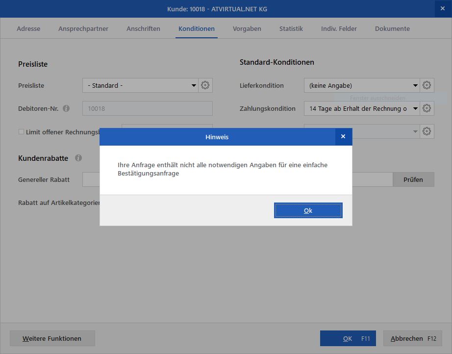Toggle Limit offener Rechnungsbetrag checkbox
The height and width of the screenshot is (354, 452).
point(21,132)
